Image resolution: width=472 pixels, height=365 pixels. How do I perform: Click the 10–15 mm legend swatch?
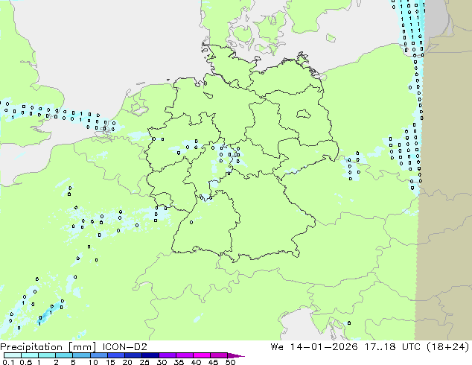[98, 355]
